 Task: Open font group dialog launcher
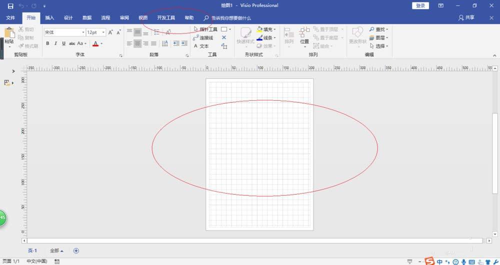coord(121,56)
